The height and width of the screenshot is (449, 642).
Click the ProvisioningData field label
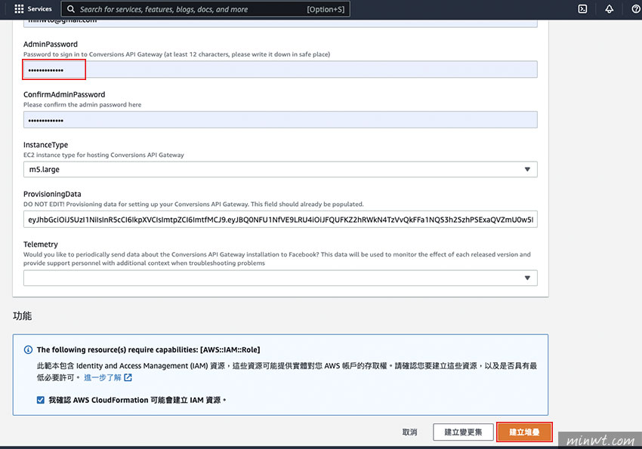(52, 194)
